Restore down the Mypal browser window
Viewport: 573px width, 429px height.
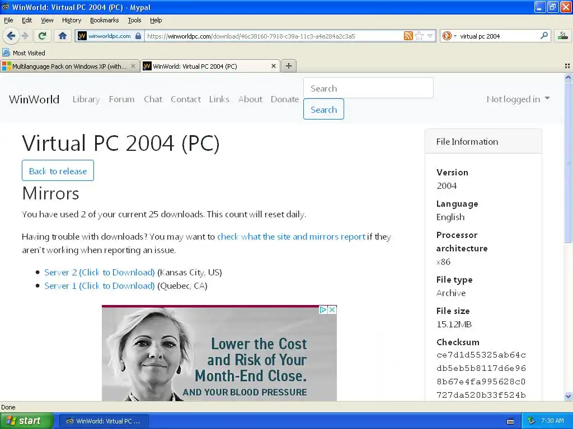pyautogui.click(x=552, y=7)
